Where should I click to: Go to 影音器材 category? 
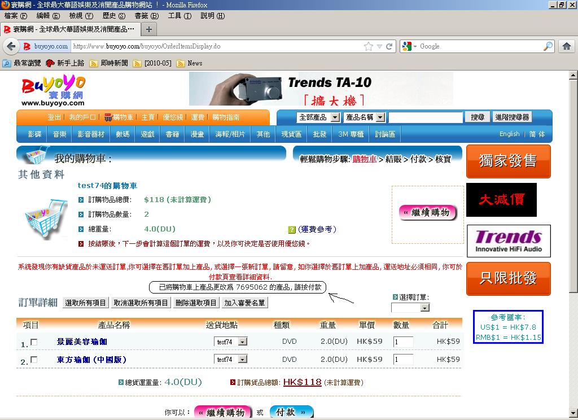click(91, 134)
